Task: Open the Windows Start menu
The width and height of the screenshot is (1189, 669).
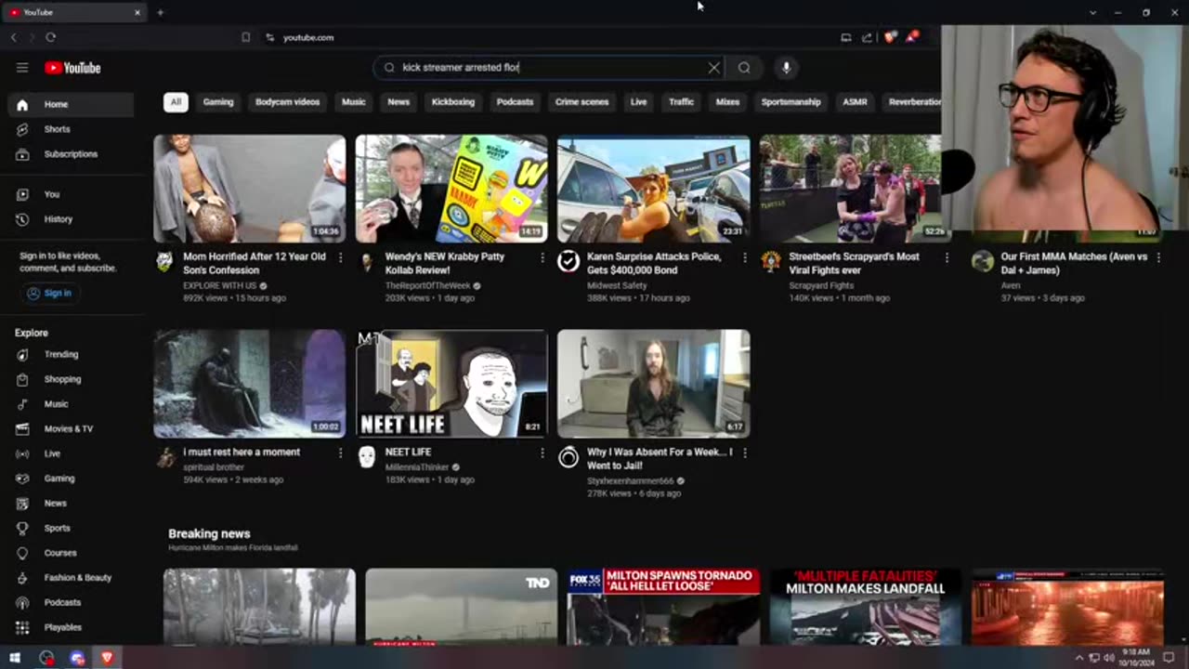Action: (15, 658)
